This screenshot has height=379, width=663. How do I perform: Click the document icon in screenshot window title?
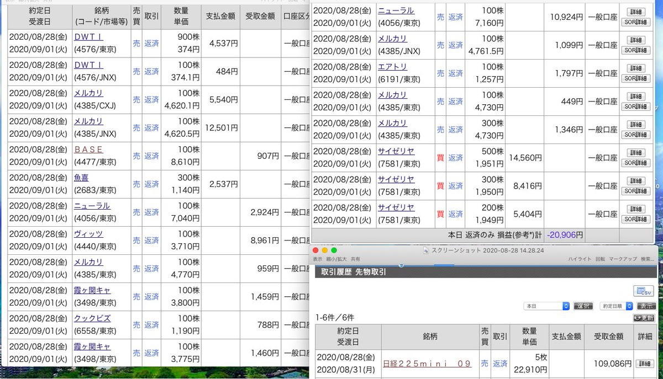426,250
